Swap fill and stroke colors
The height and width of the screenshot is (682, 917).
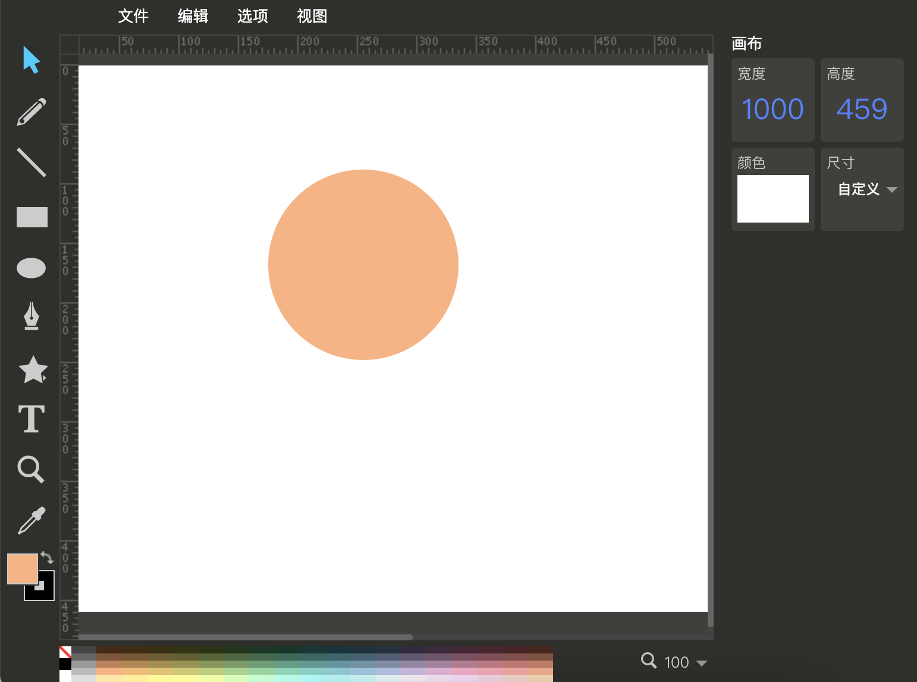pyautogui.click(x=47, y=558)
